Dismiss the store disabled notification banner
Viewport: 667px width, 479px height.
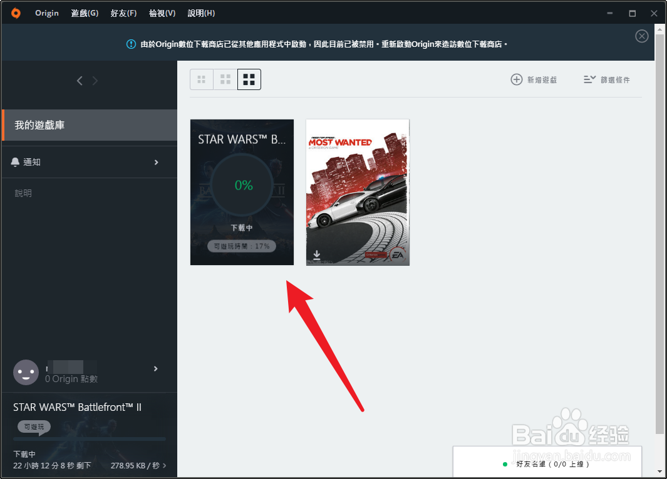642,36
